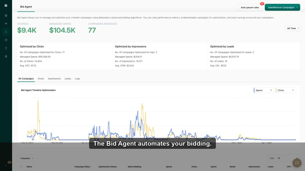Open the chat support bubble icon
Screen dimensions: 305x171
[297, 163]
